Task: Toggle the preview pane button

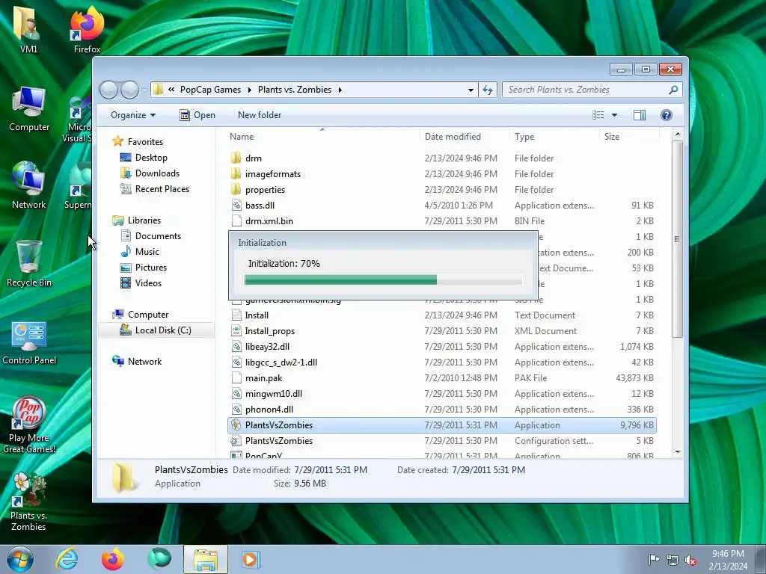Action: (x=640, y=114)
